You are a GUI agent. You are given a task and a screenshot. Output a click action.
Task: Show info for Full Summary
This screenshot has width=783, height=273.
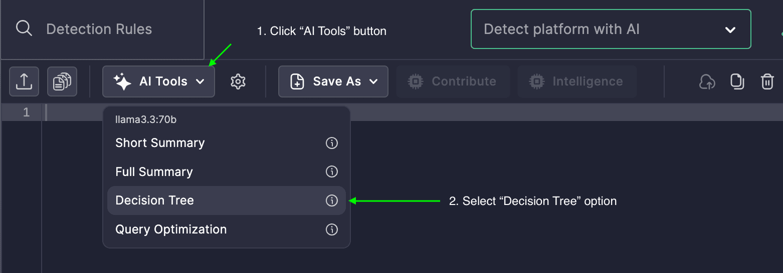332,171
